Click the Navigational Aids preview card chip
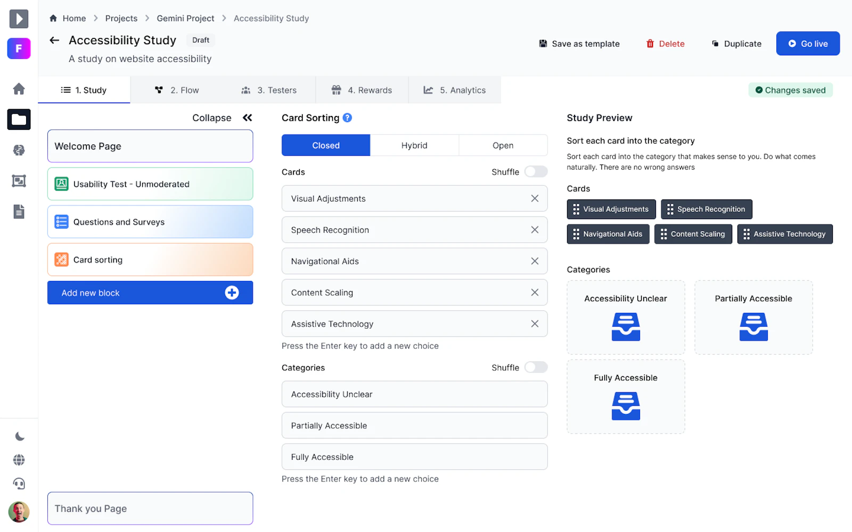852x532 pixels. (x=608, y=234)
